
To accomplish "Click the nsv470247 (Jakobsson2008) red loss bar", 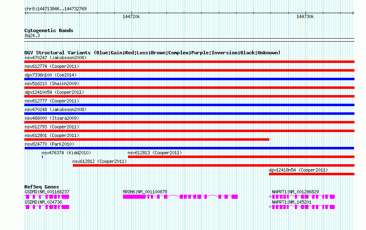I will pyautogui.click(x=189, y=62).
